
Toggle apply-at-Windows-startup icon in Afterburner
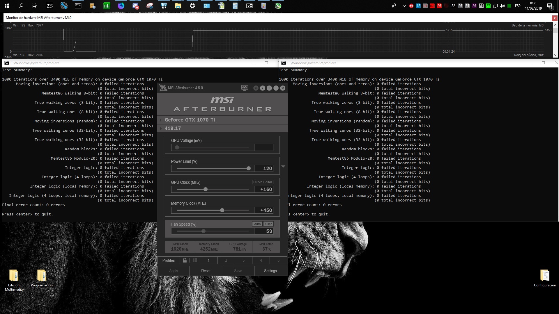(195, 260)
